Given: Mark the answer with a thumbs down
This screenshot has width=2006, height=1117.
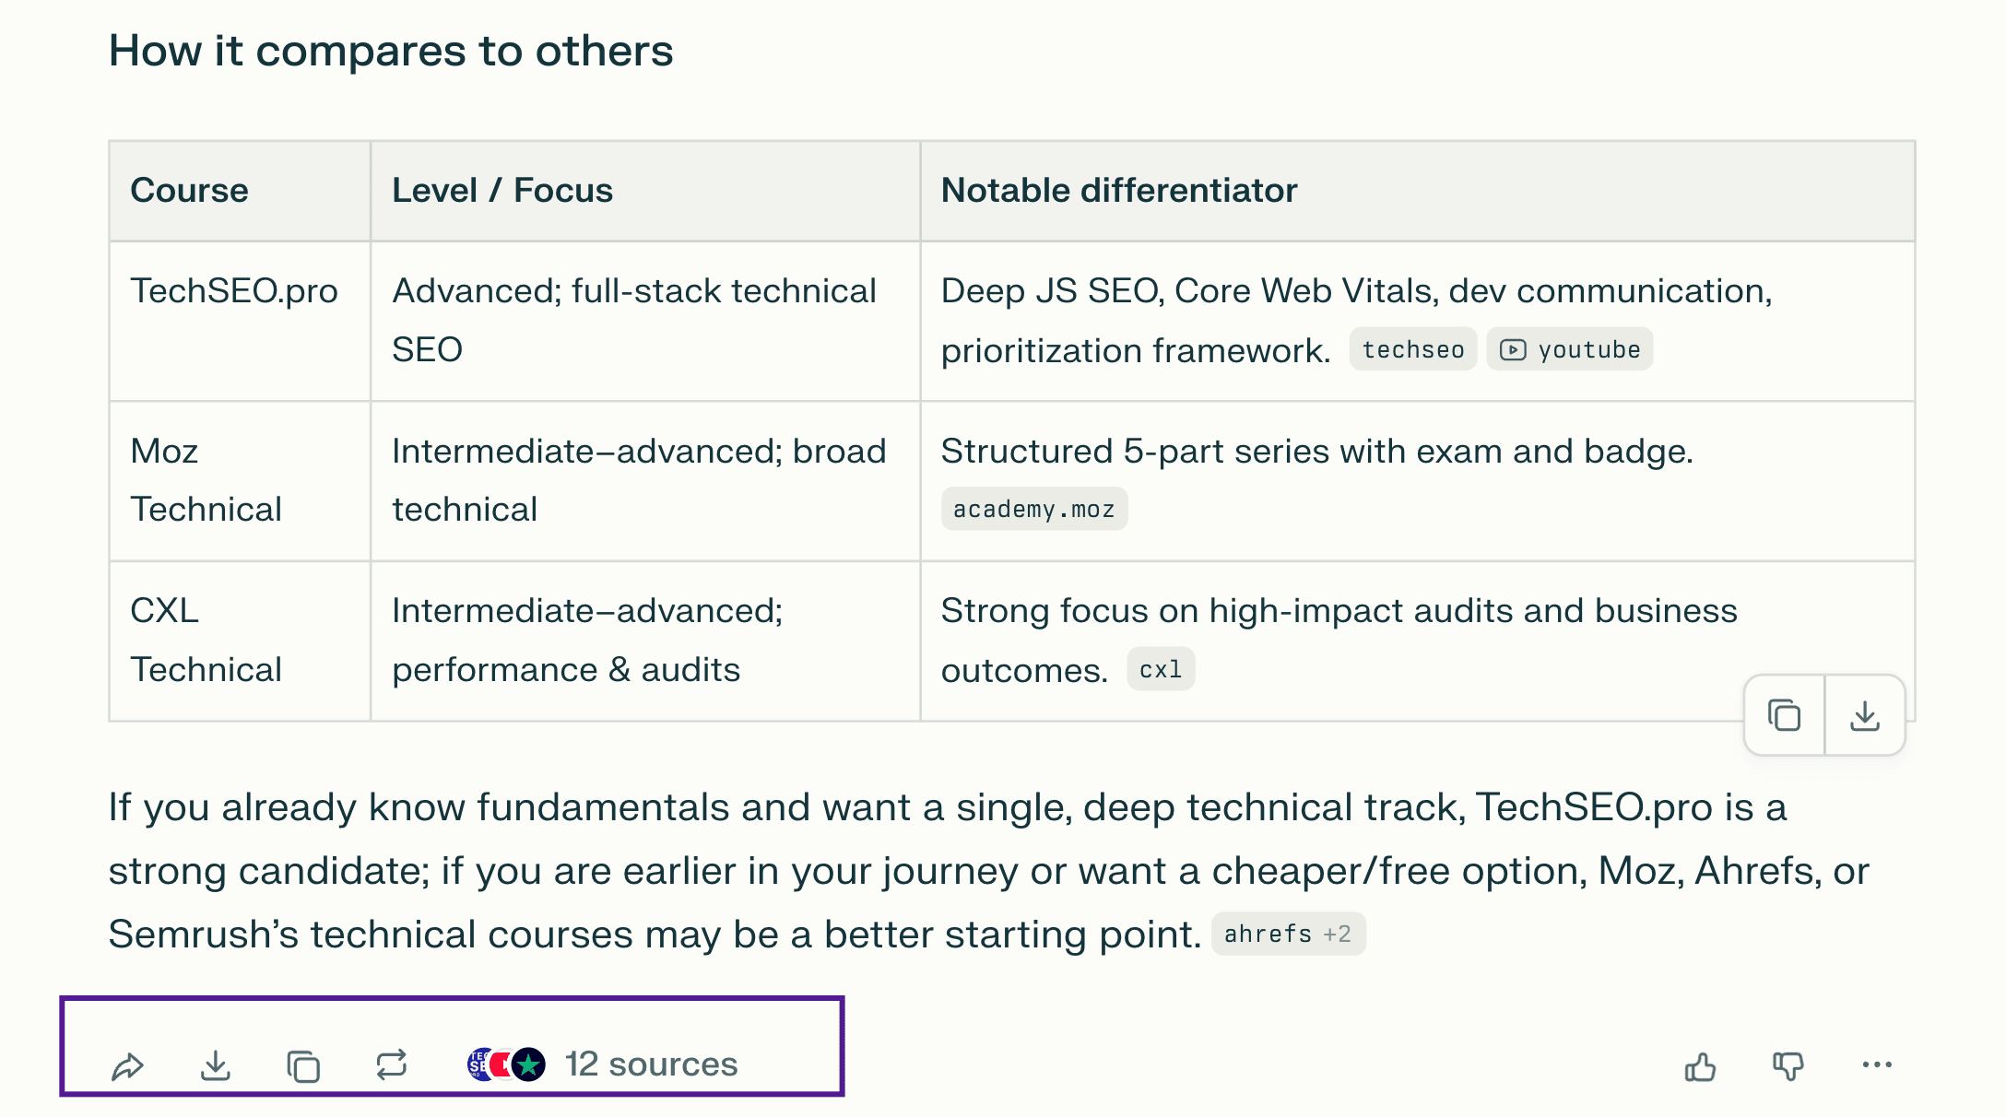Looking at the screenshot, I should click(x=1788, y=1066).
